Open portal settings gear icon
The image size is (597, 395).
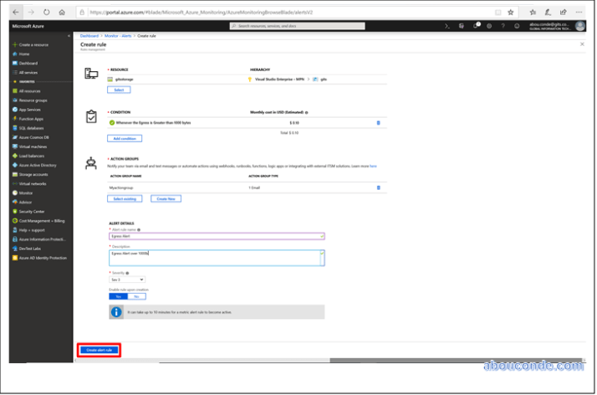click(x=491, y=26)
